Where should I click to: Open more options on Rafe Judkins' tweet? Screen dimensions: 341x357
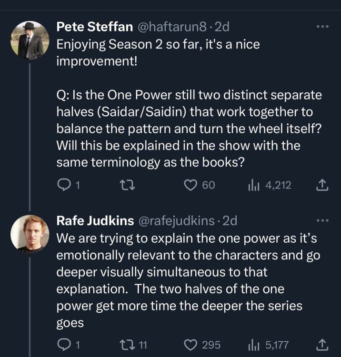click(322, 220)
